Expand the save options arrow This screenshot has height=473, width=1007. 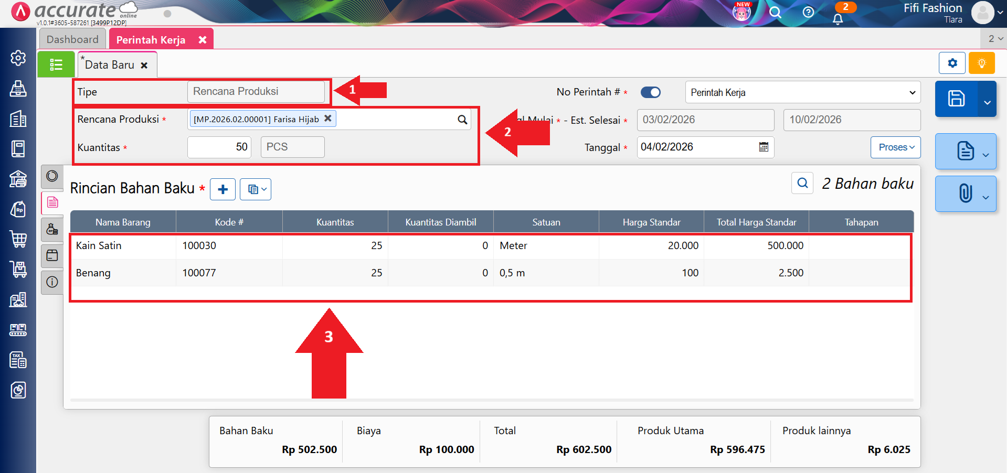(x=987, y=102)
